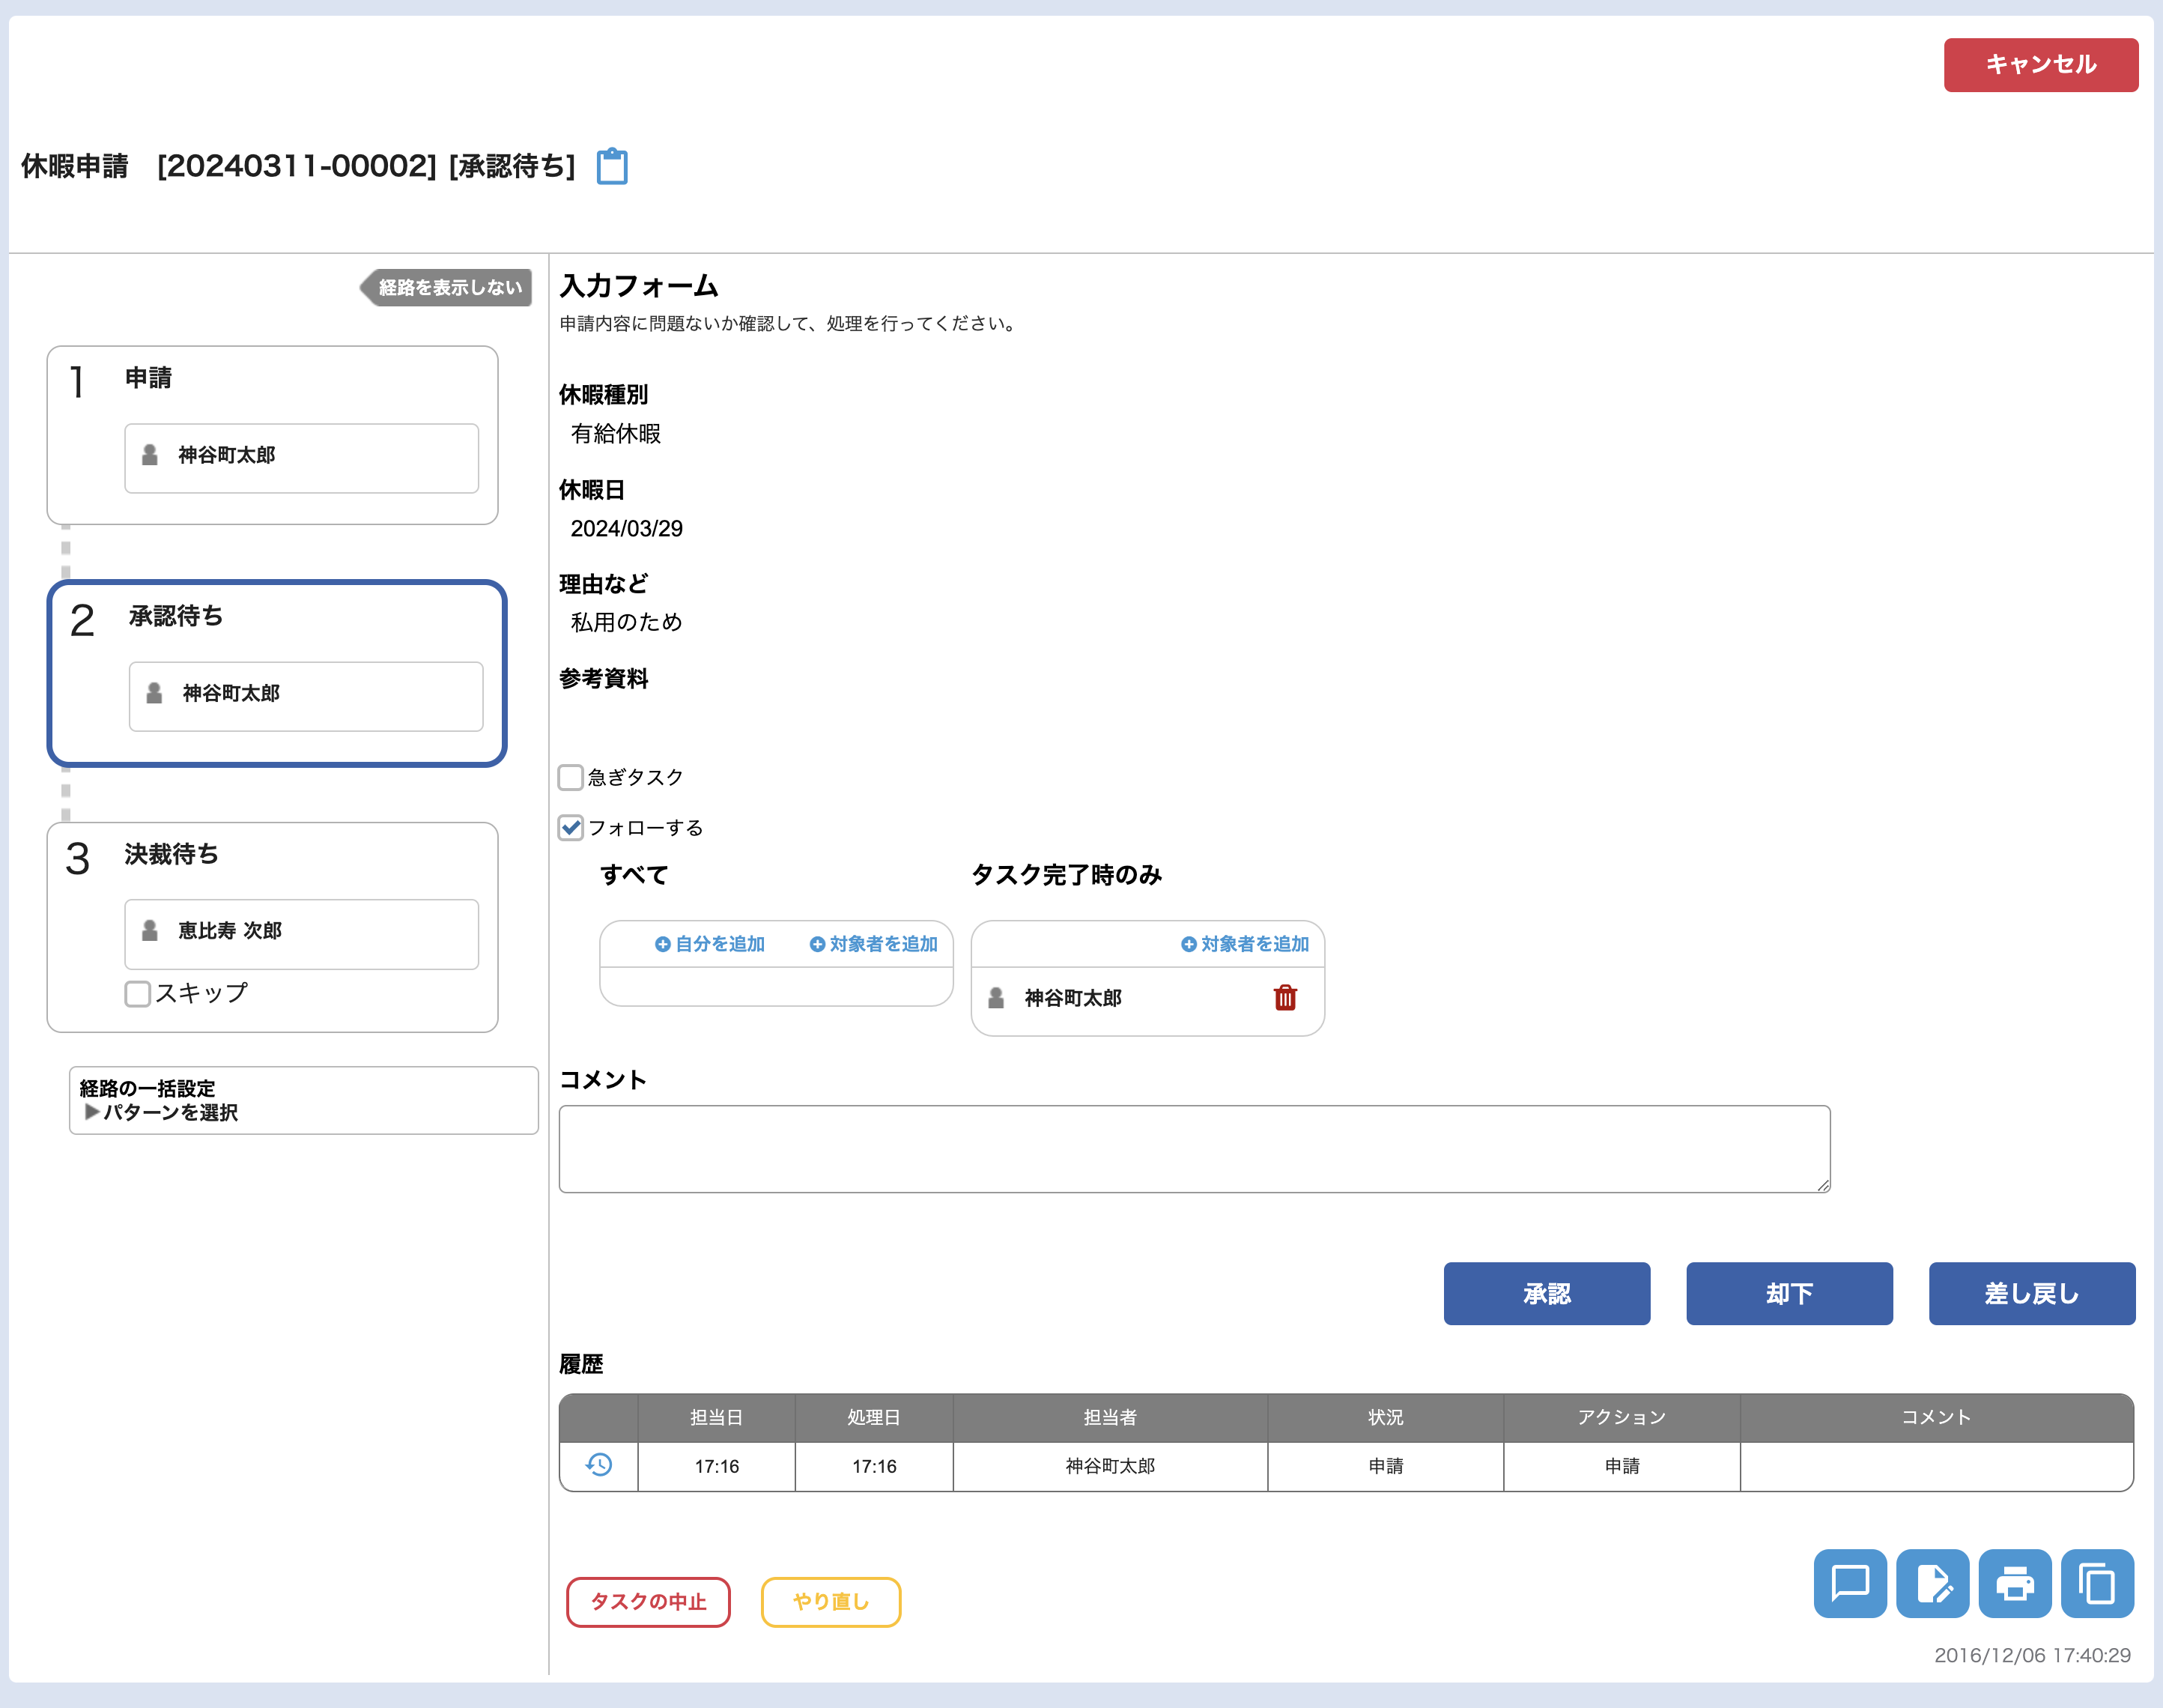This screenshot has height=1708, width=2163.
Task: Click the red trash icon next to 神谷町太郎
Action: tap(1285, 997)
